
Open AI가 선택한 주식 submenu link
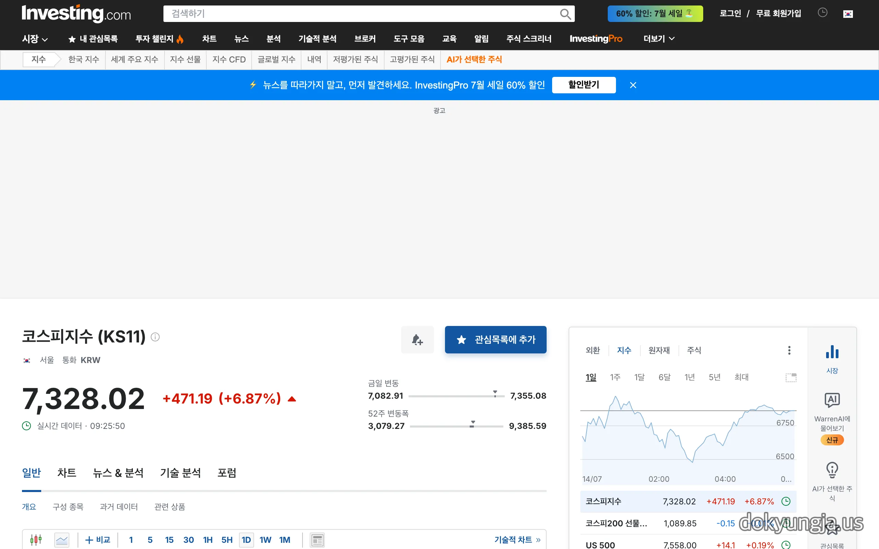[474, 60]
